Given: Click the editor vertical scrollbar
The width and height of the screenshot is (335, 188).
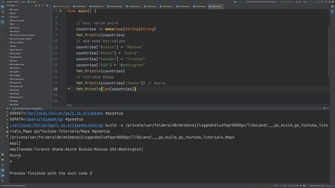Looking at the screenshot, I should [x=329, y=51].
